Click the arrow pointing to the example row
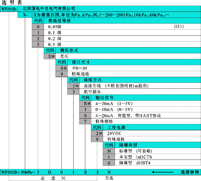 pyautogui.click(x=162, y=172)
